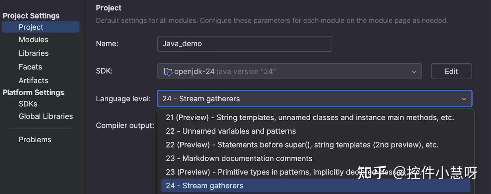Select Project under Project Settings
The width and height of the screenshot is (491, 194).
tap(31, 27)
